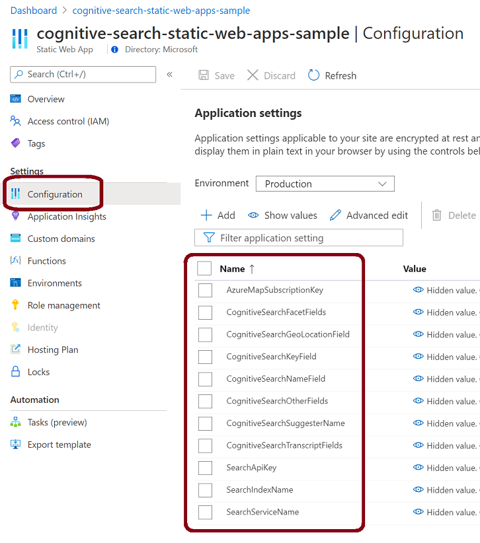Check the CognitiveSearchGeoLocationField checkbox
Image resolution: width=480 pixels, height=543 pixels.
click(x=205, y=334)
